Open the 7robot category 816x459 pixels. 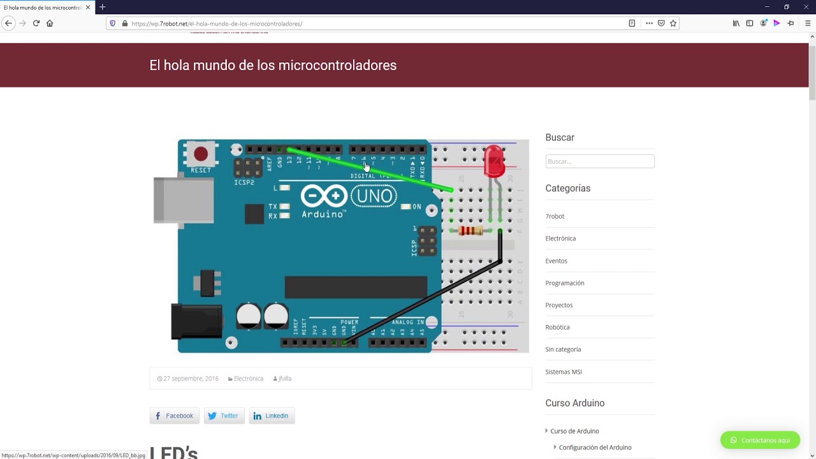pos(555,216)
